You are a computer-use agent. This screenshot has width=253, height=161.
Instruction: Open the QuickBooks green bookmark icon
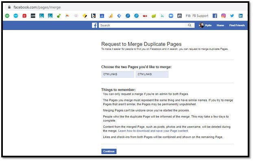[7, 16]
